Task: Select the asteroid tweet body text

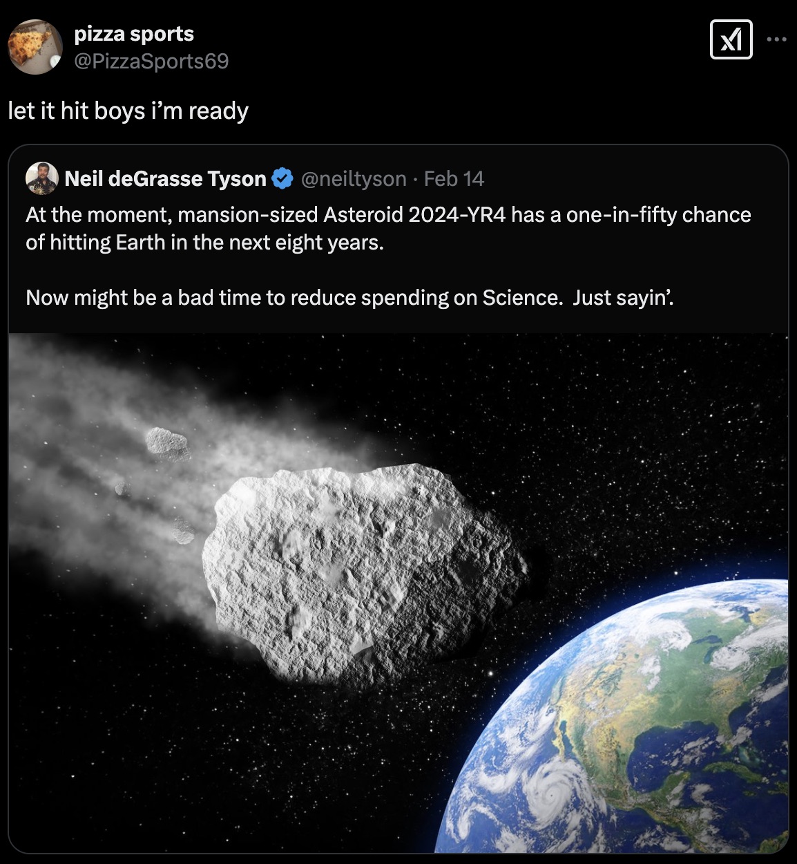Action: [387, 256]
